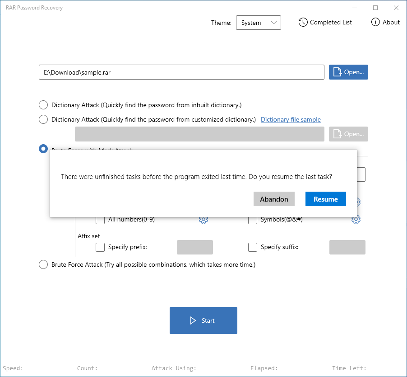407x377 pixels.
Task: Open settings gear for All numbers
Action: click(x=203, y=220)
